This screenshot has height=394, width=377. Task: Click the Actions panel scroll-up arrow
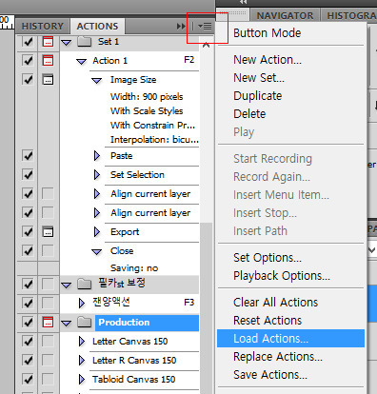coord(207,45)
